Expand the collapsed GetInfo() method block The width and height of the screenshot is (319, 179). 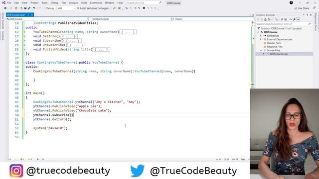tap(24, 36)
